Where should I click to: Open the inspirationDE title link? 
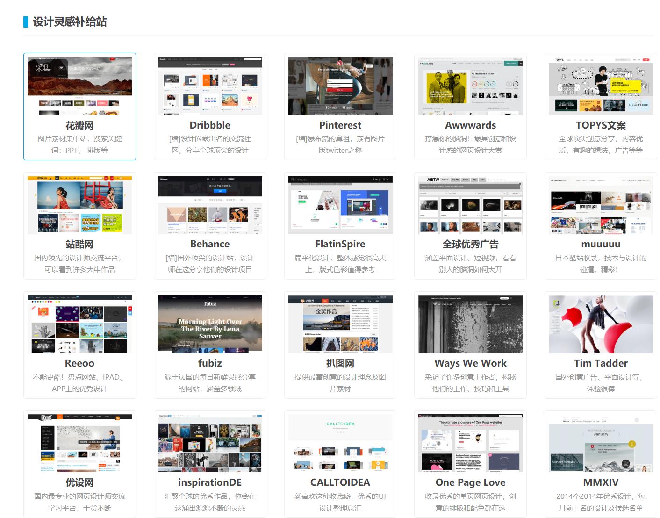point(210,482)
